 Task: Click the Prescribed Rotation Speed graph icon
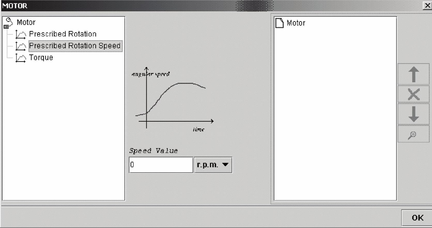coord(20,46)
